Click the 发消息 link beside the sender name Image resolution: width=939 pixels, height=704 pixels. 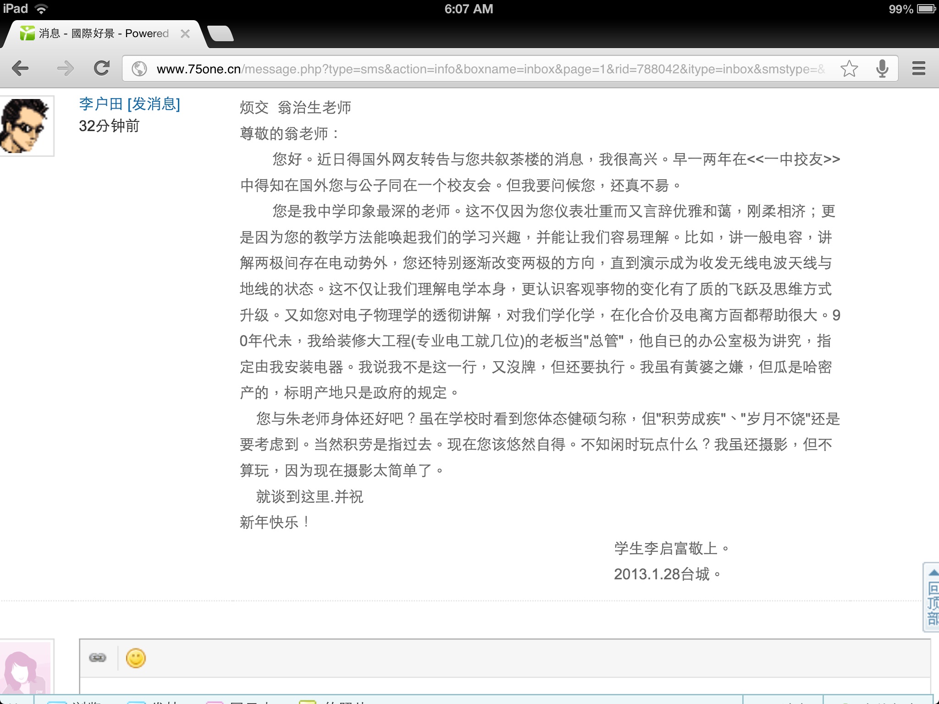point(154,104)
